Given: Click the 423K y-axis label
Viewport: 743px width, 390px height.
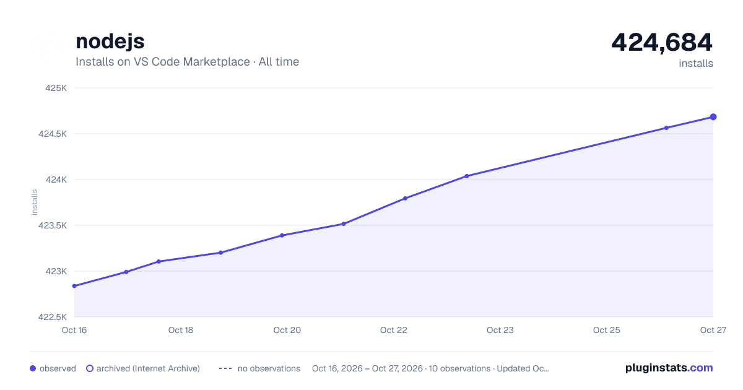Looking at the screenshot, I should coord(56,271).
